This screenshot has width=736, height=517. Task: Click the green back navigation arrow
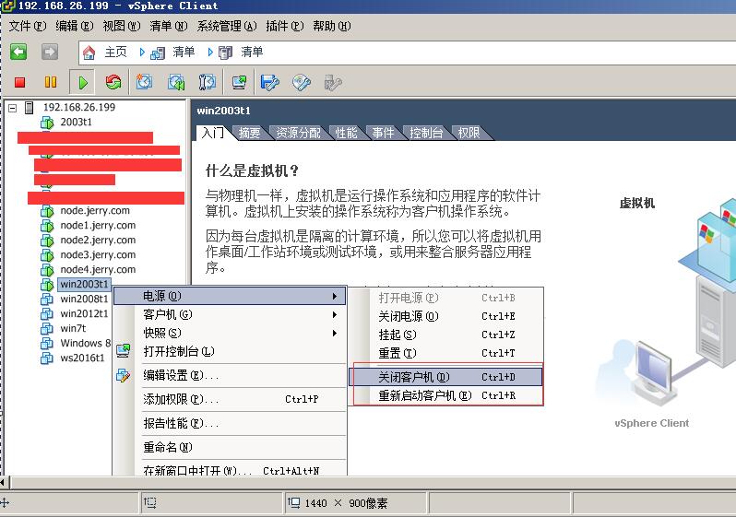click(x=18, y=52)
